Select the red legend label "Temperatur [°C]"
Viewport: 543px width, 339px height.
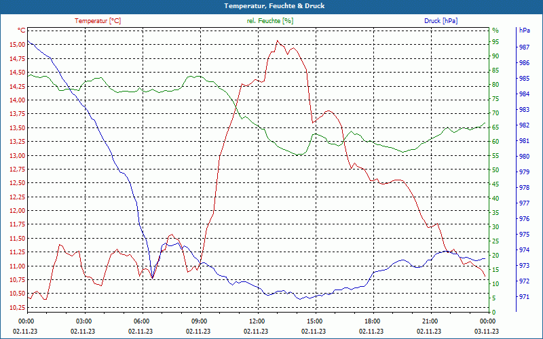[98, 21]
